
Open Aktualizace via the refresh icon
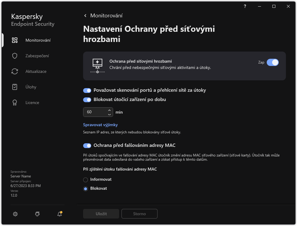[x=14, y=71]
